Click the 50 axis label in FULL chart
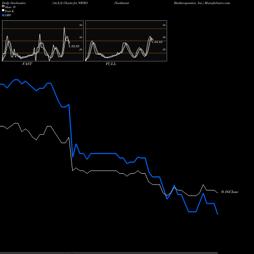254x254 pixels. click(164, 37)
